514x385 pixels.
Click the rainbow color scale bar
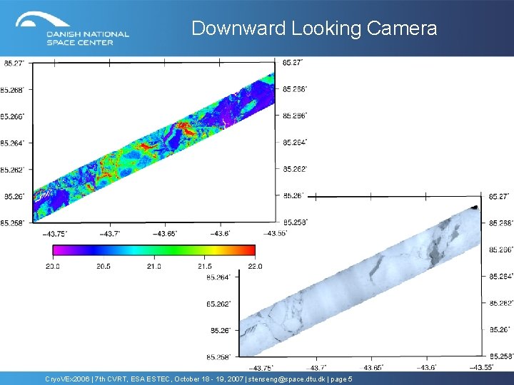click(153, 250)
